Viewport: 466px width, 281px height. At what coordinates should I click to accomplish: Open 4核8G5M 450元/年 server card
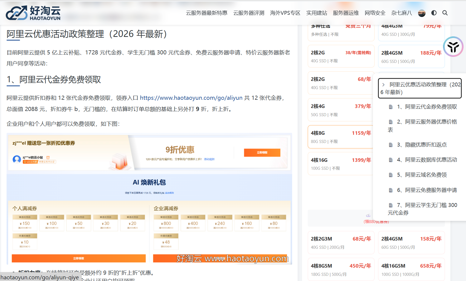tap(341, 270)
